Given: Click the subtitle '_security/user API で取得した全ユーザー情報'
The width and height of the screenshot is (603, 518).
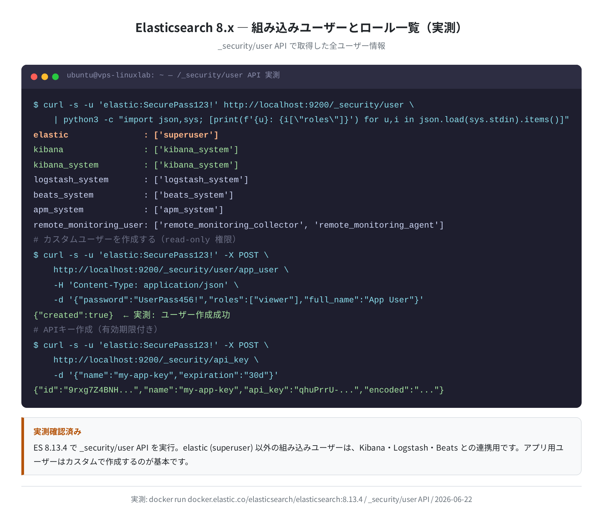Looking at the screenshot, I should tap(301, 46).
